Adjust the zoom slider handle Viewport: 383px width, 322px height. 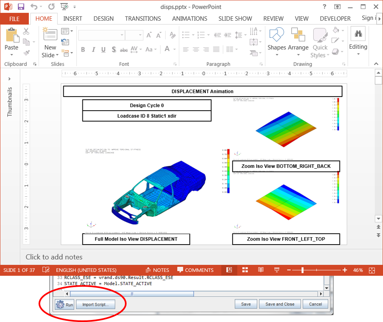coord(303,270)
